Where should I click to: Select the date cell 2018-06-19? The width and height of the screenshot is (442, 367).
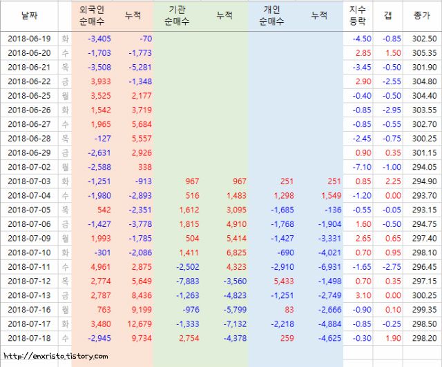[29, 39]
